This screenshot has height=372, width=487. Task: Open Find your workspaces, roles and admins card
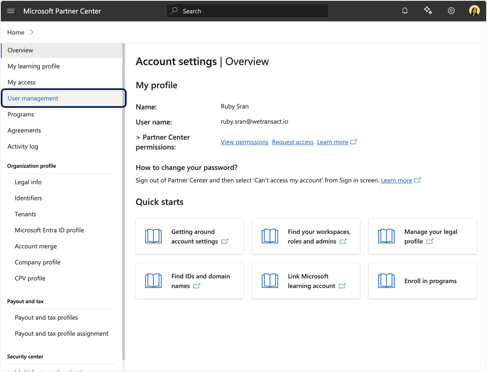(306, 236)
